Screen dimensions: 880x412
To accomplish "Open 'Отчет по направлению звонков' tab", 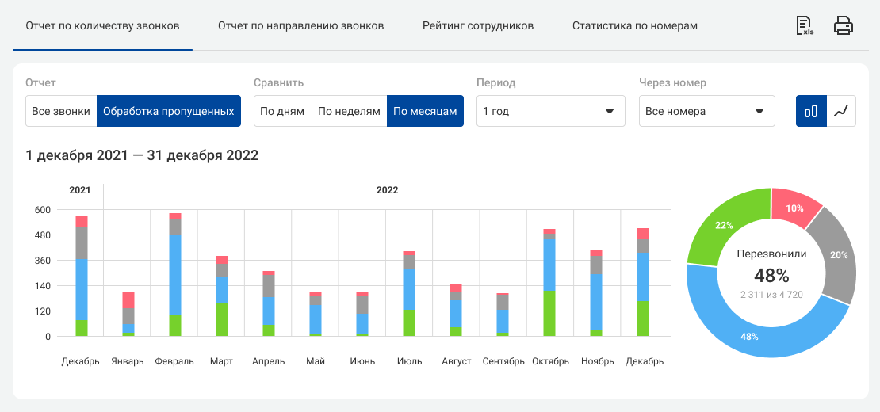I will click(300, 25).
